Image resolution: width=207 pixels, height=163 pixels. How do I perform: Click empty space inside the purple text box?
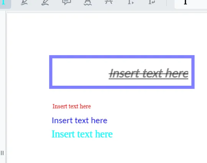click(79, 72)
